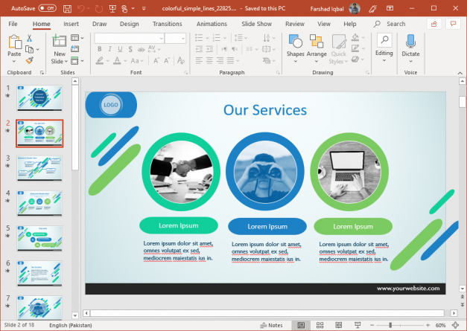The image size is (467, 331).
Task: Click the Share icon in ribbon
Action: click(x=434, y=24)
